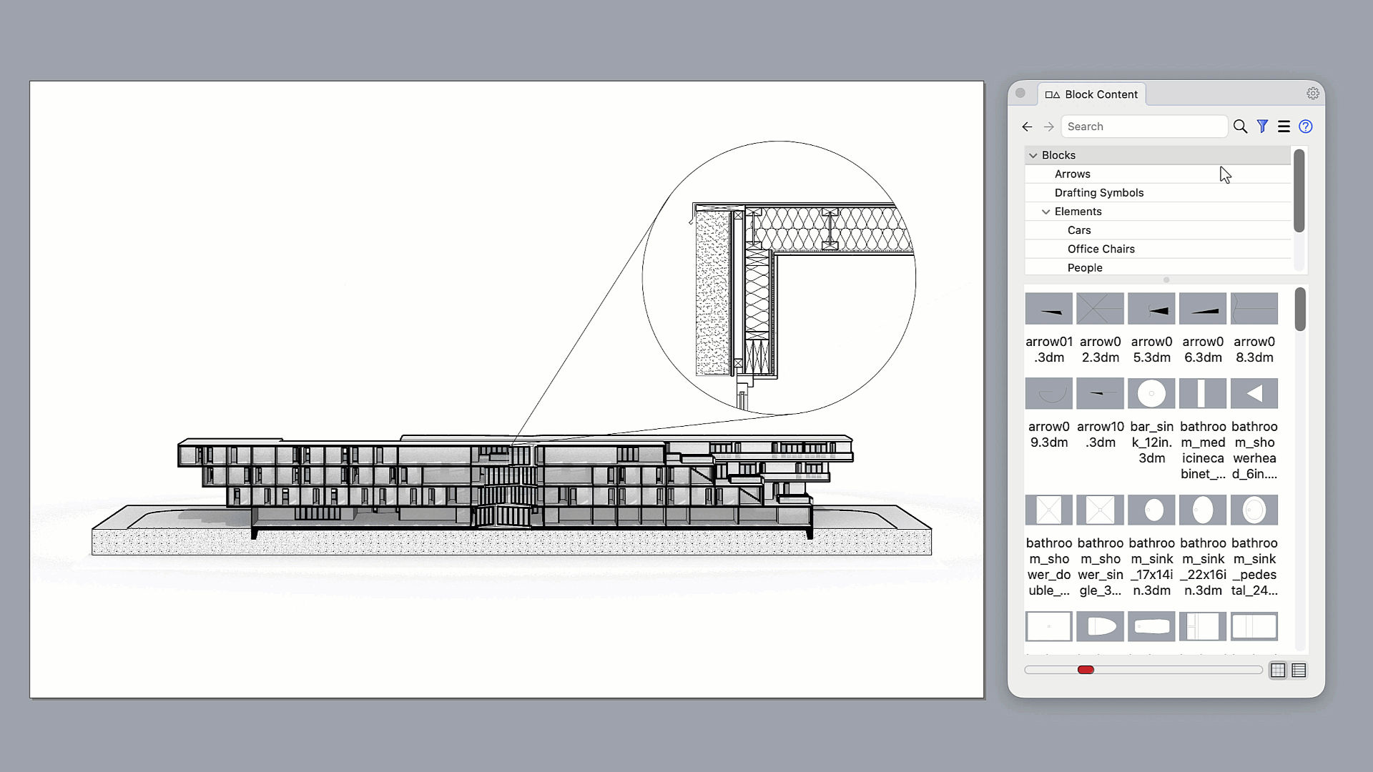Click the forward navigation arrow

coord(1049,127)
